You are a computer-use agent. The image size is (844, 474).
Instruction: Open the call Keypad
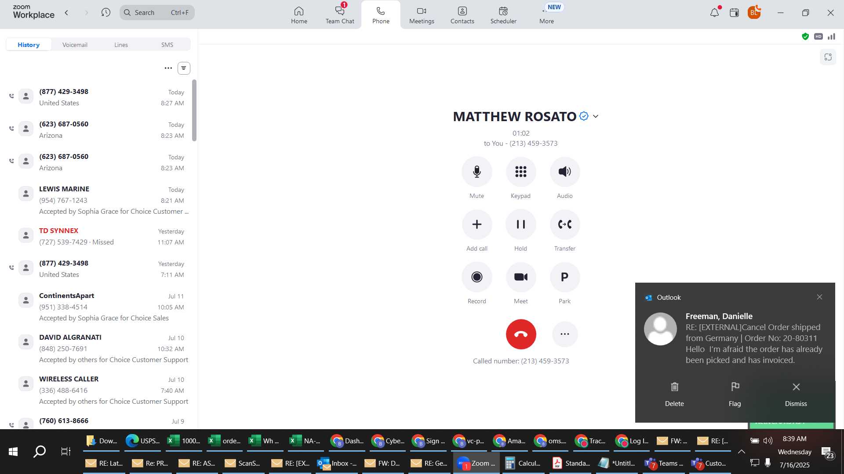pos(520,172)
